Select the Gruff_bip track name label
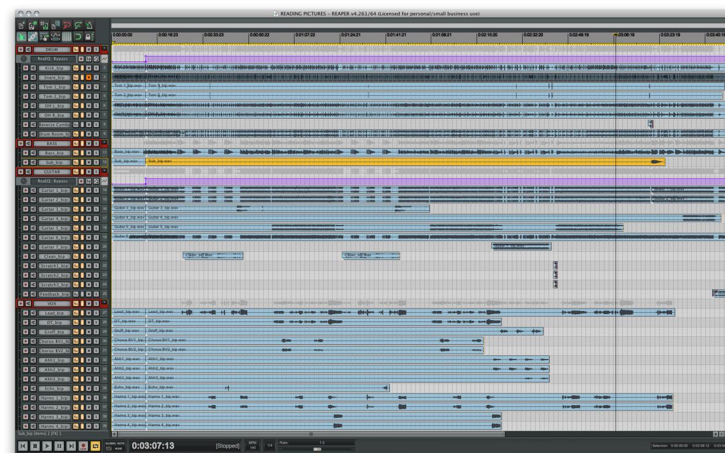 coord(54,332)
